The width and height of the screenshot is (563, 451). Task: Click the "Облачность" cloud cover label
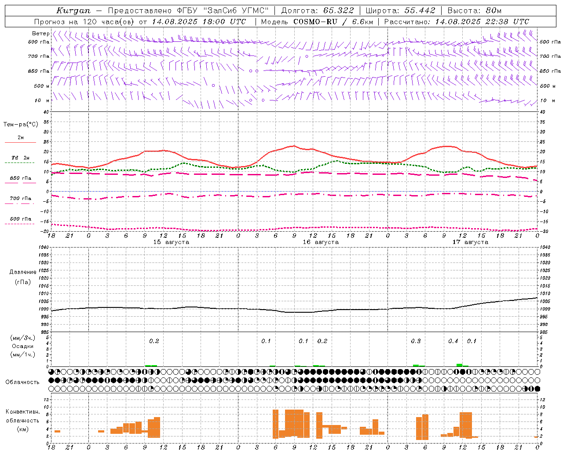pos(22,382)
